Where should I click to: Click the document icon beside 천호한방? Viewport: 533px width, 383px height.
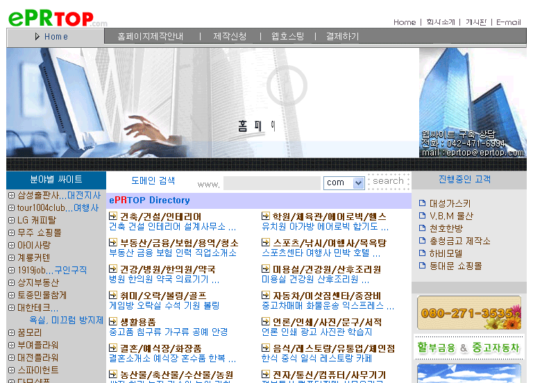coord(422,228)
